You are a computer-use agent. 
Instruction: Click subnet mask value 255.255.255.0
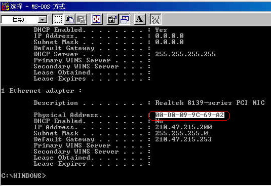point(181,133)
